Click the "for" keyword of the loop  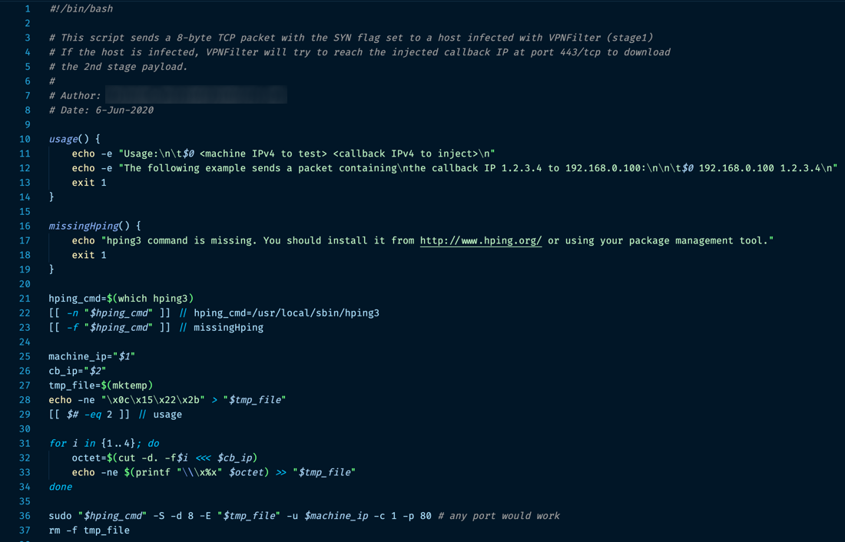tap(58, 443)
